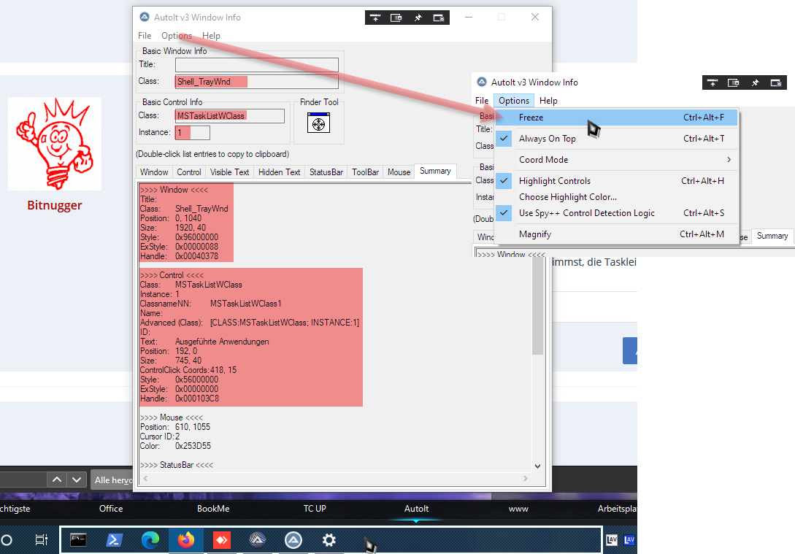This screenshot has width=795, height=554.
Task: Click the scroll-down arrow of the Summary pane
Action: (538, 466)
